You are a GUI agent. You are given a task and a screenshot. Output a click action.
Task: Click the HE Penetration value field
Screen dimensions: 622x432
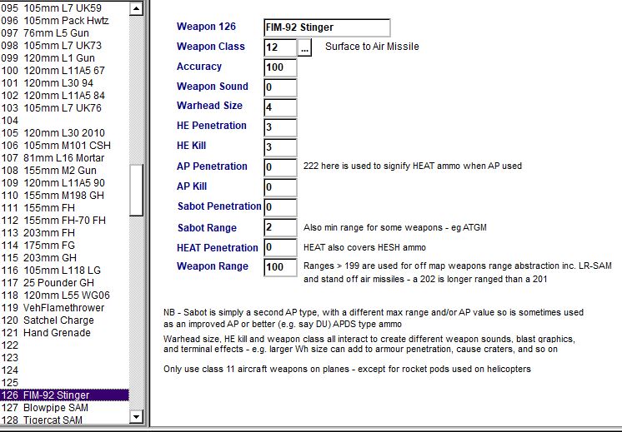coord(280,128)
